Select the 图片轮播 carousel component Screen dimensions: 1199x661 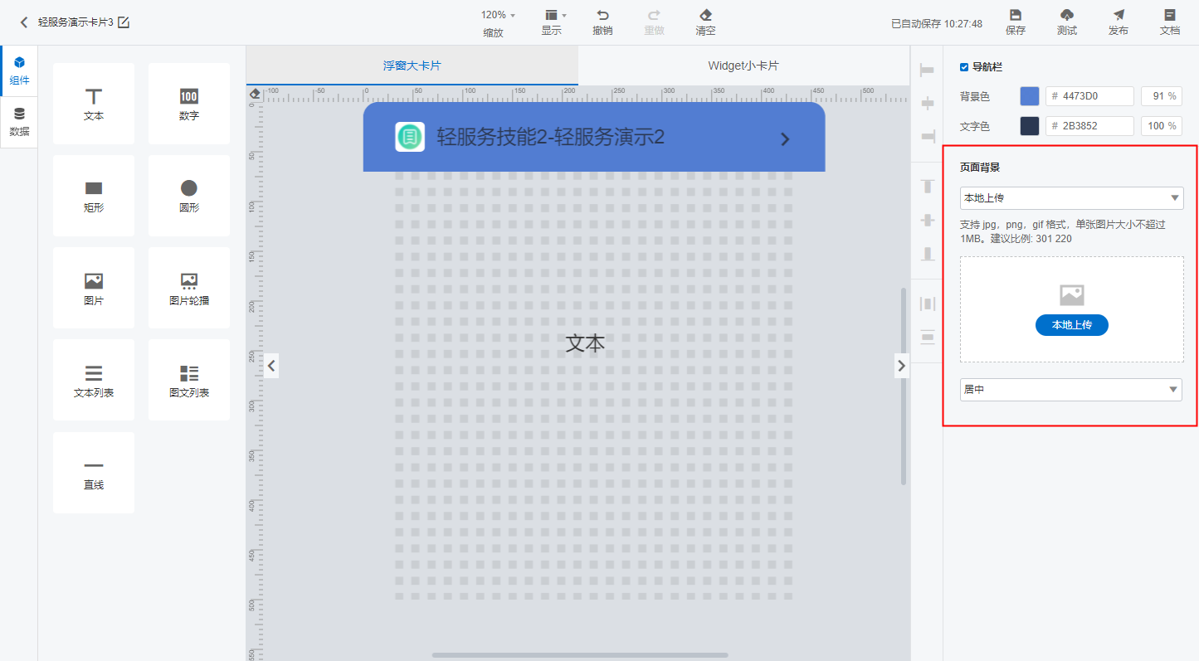[x=189, y=288]
